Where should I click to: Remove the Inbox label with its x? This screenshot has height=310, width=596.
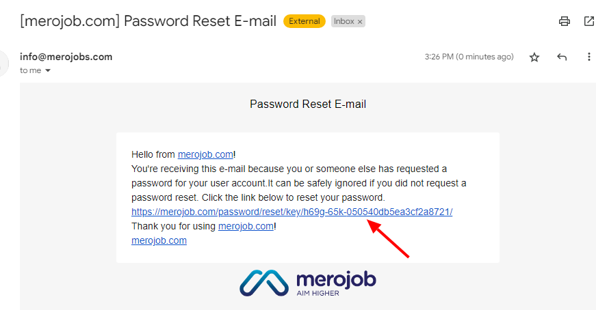pos(360,22)
